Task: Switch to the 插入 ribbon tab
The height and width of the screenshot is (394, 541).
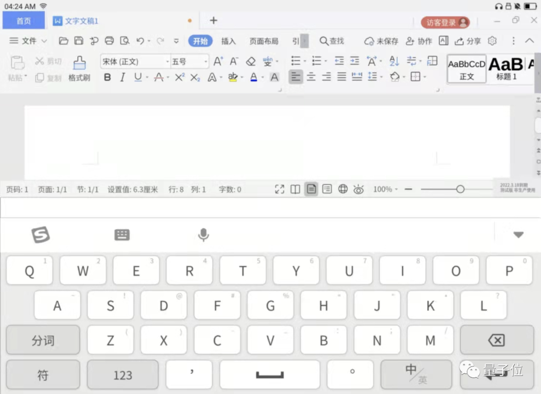Action: (x=228, y=41)
